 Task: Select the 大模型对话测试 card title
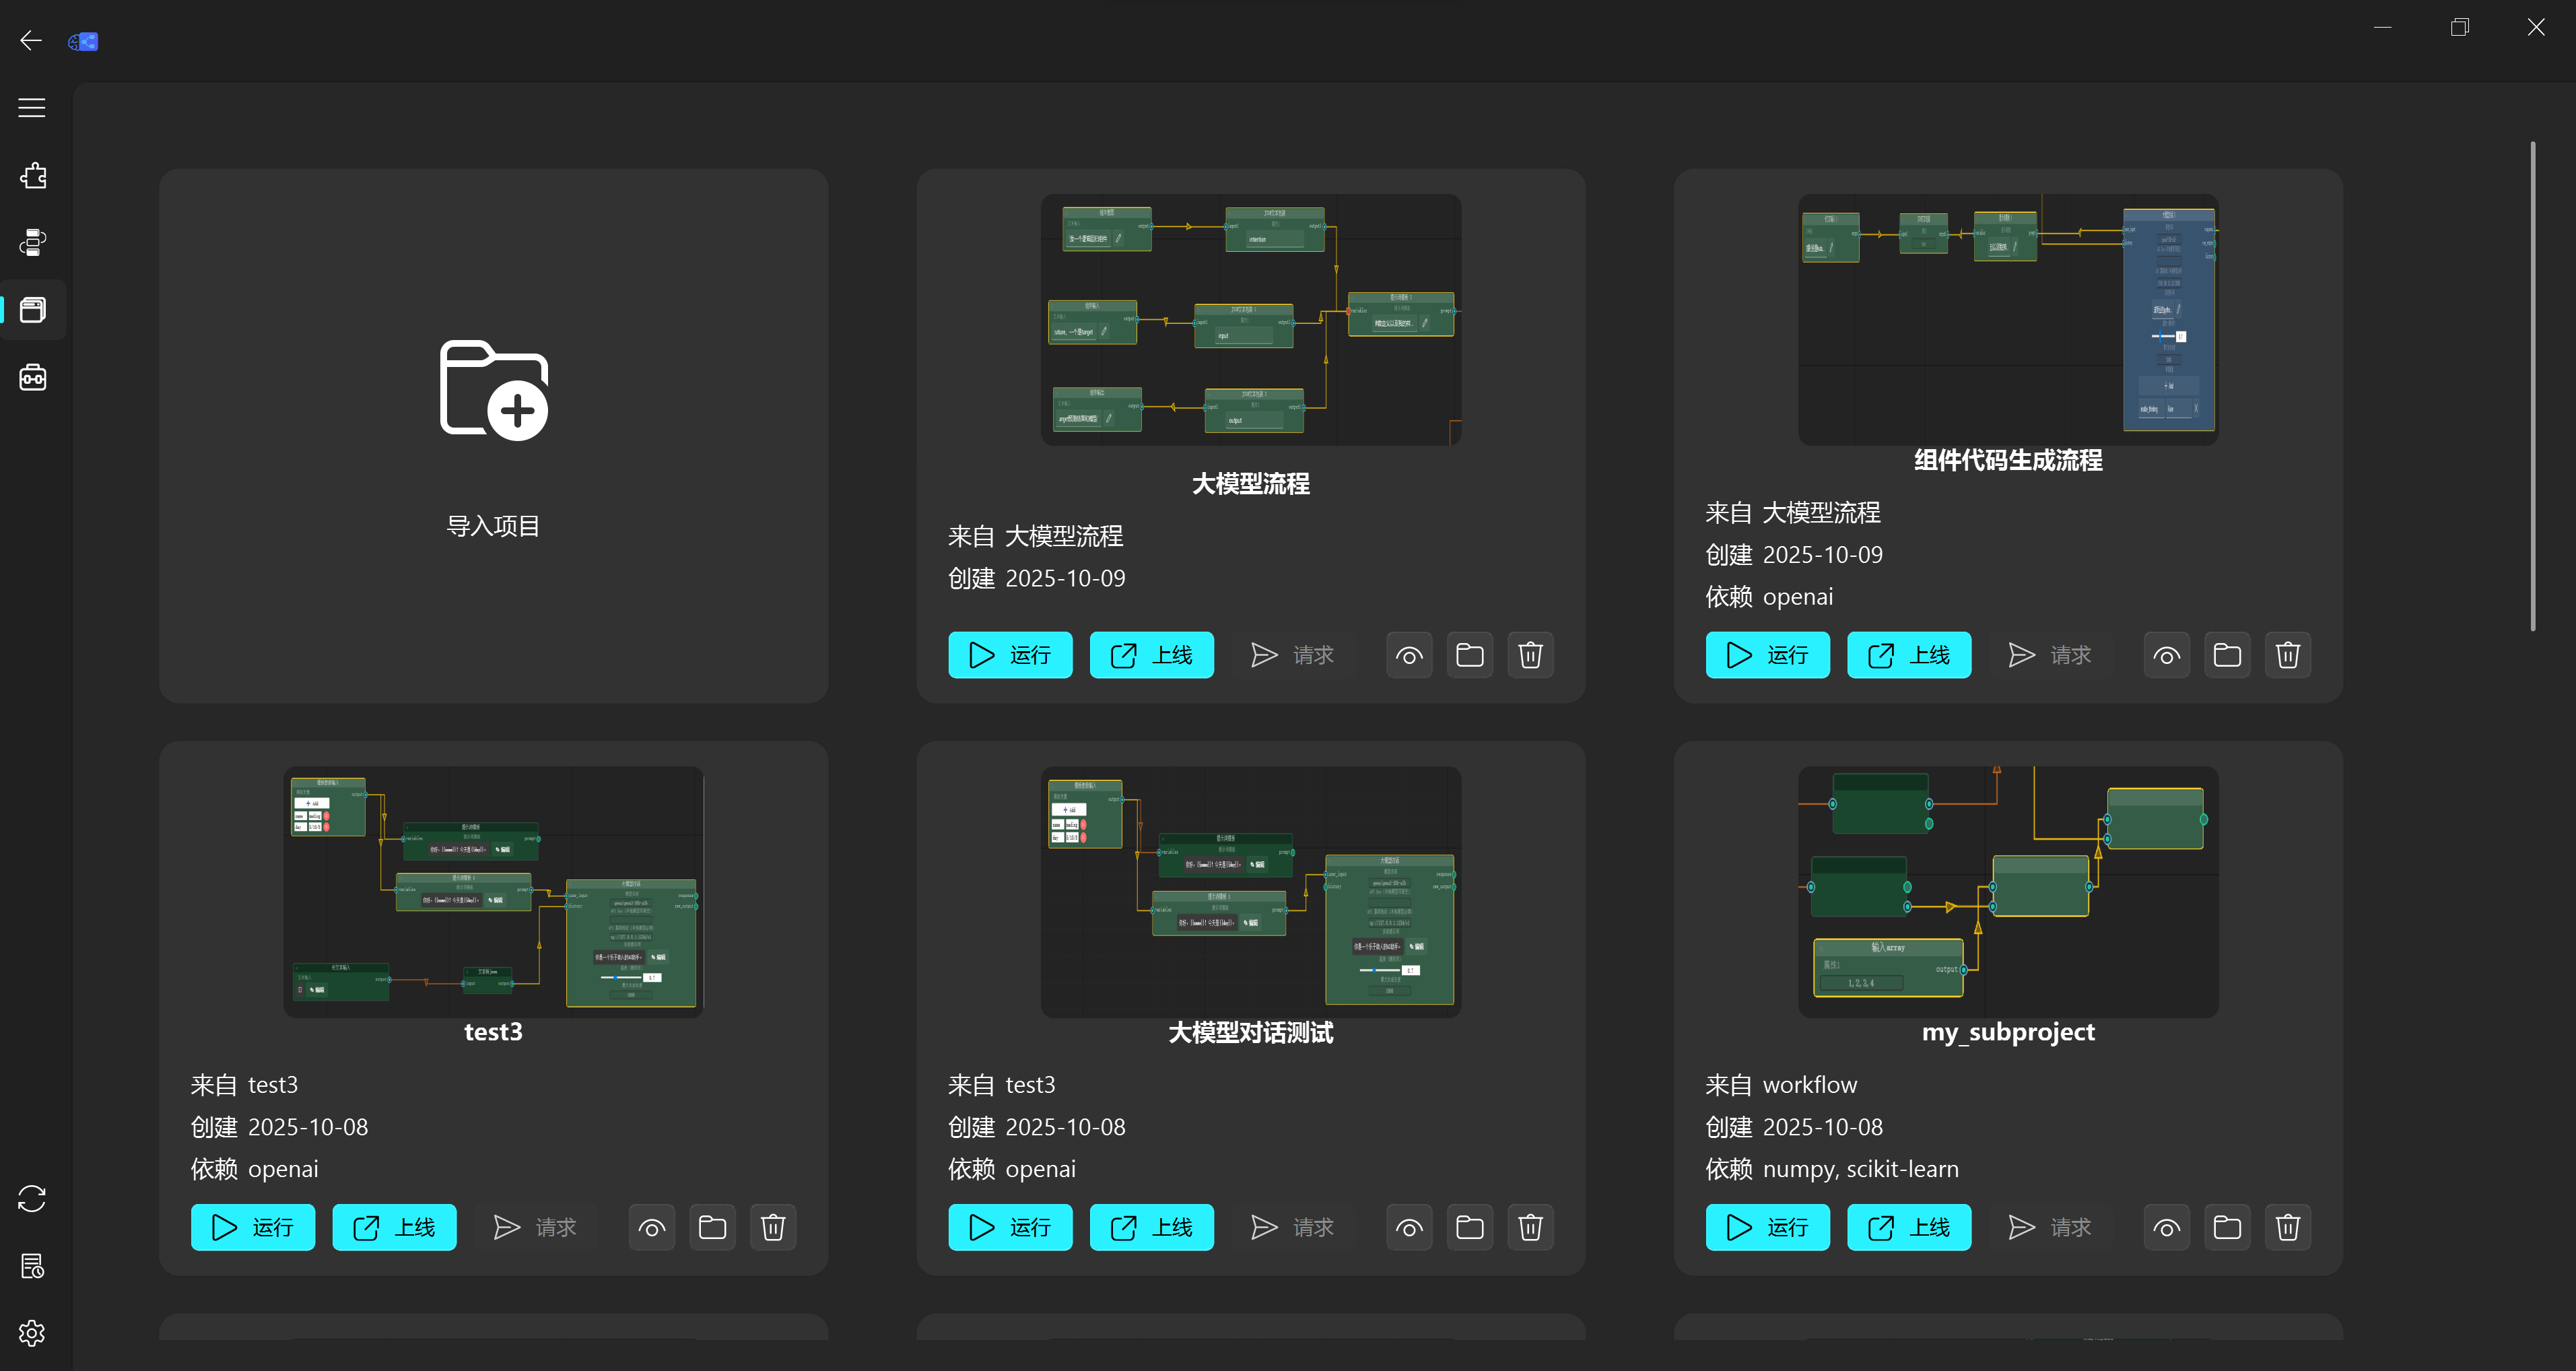click(1251, 1032)
